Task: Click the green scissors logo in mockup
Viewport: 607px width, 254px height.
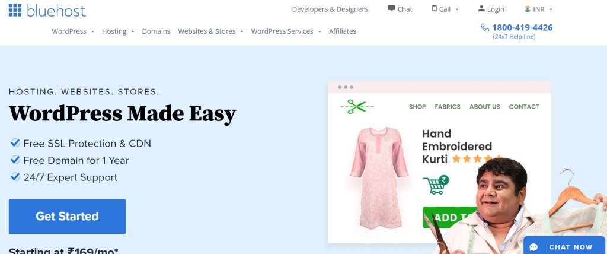Action: [357, 107]
